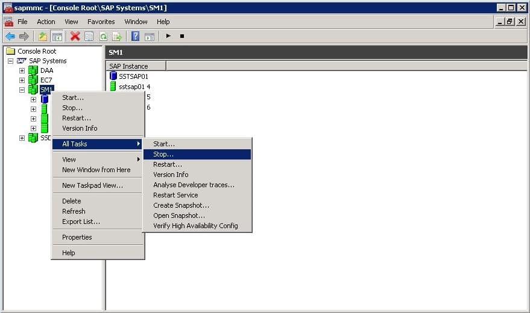Click the green Refresh toolbar icon

pos(103,36)
